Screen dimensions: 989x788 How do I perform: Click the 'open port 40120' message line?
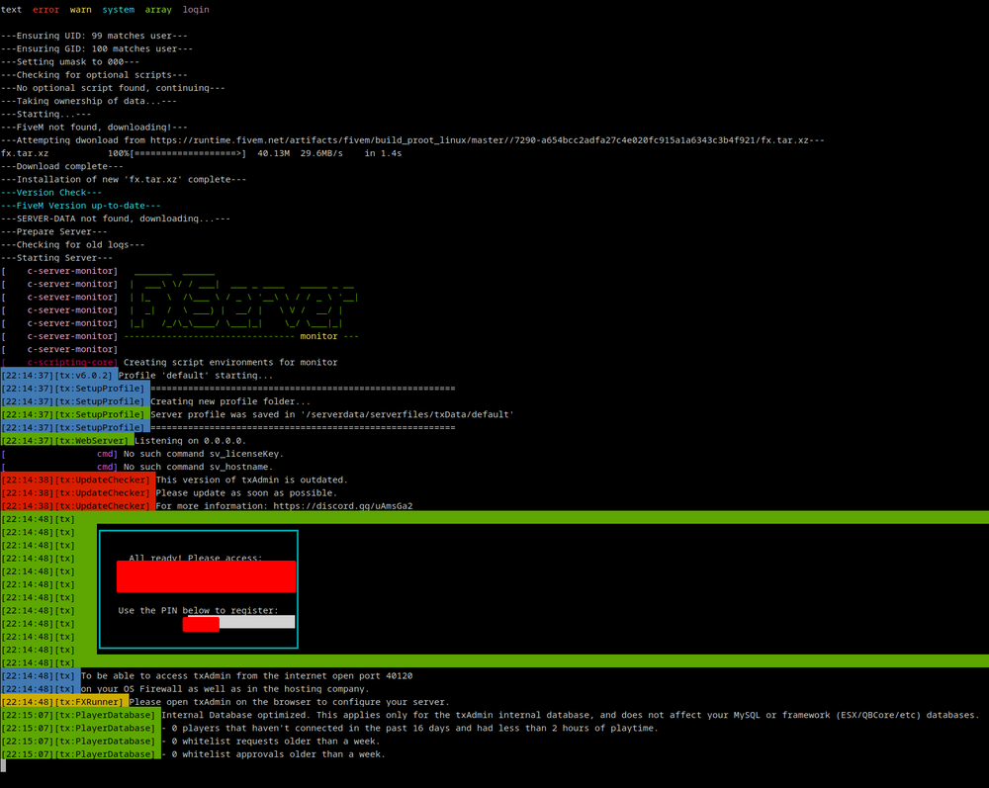(246, 676)
